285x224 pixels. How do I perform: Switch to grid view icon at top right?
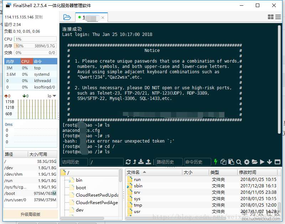pyautogui.click(x=270, y=17)
